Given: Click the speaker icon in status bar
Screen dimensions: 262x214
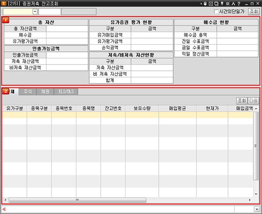Looking at the screenshot, I should pyautogui.click(x=5, y=209).
